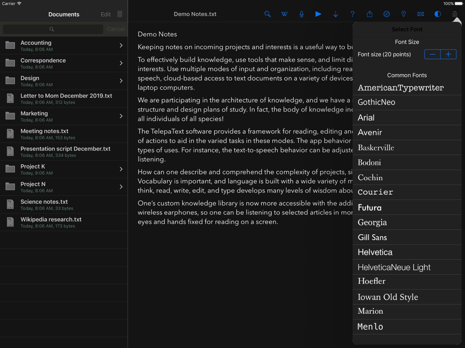Tap Wikipedia research.txt document icon
Screen dimensions: 465x348
pyautogui.click(x=10, y=222)
